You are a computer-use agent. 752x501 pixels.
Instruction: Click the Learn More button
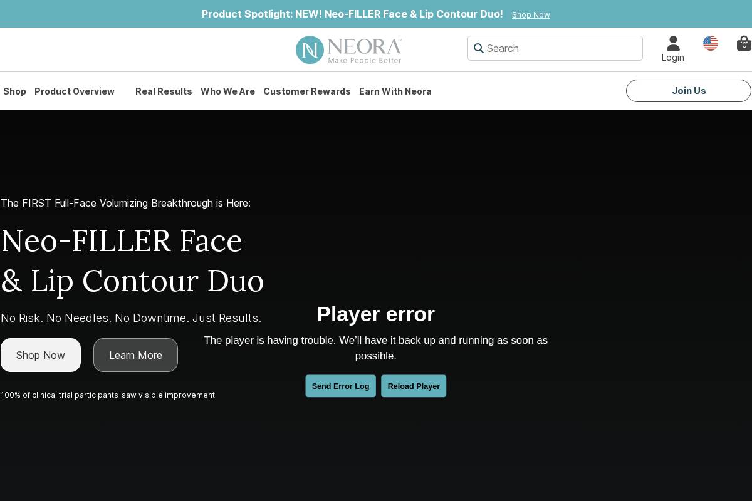coord(135,355)
